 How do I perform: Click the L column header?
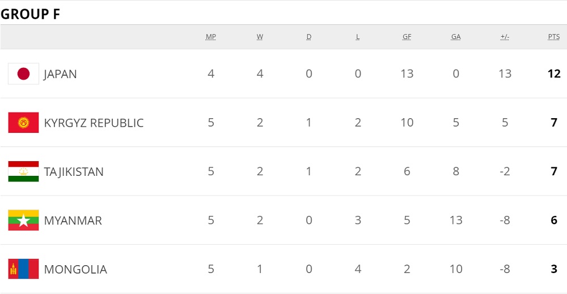358,37
